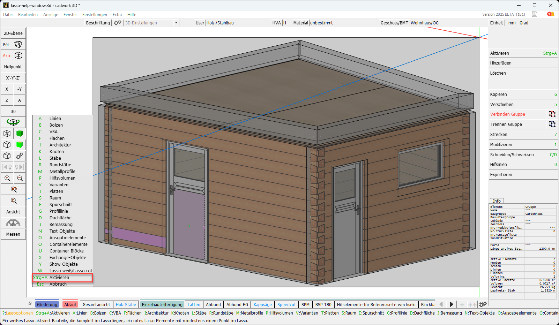
Task: Click the Geschoss/BMT button
Action: pos(394,23)
